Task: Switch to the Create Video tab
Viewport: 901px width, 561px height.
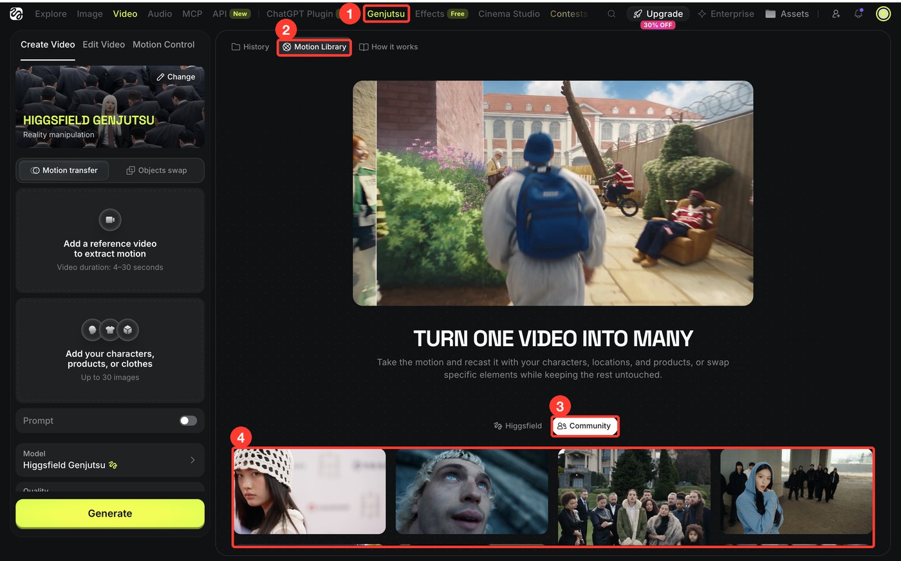Action: (48, 44)
